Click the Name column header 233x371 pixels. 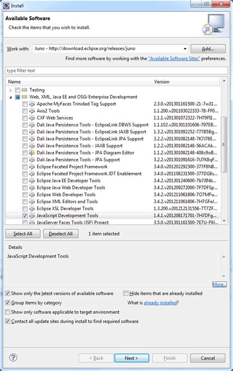(79, 82)
